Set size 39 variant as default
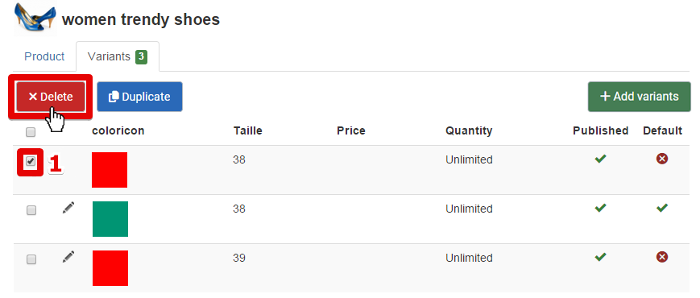Viewport: 700px width, 298px height. tap(662, 256)
